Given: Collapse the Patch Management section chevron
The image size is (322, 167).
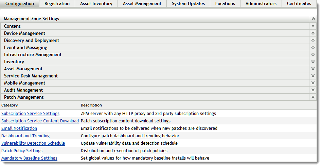Looking at the screenshot, I should pos(313,97).
